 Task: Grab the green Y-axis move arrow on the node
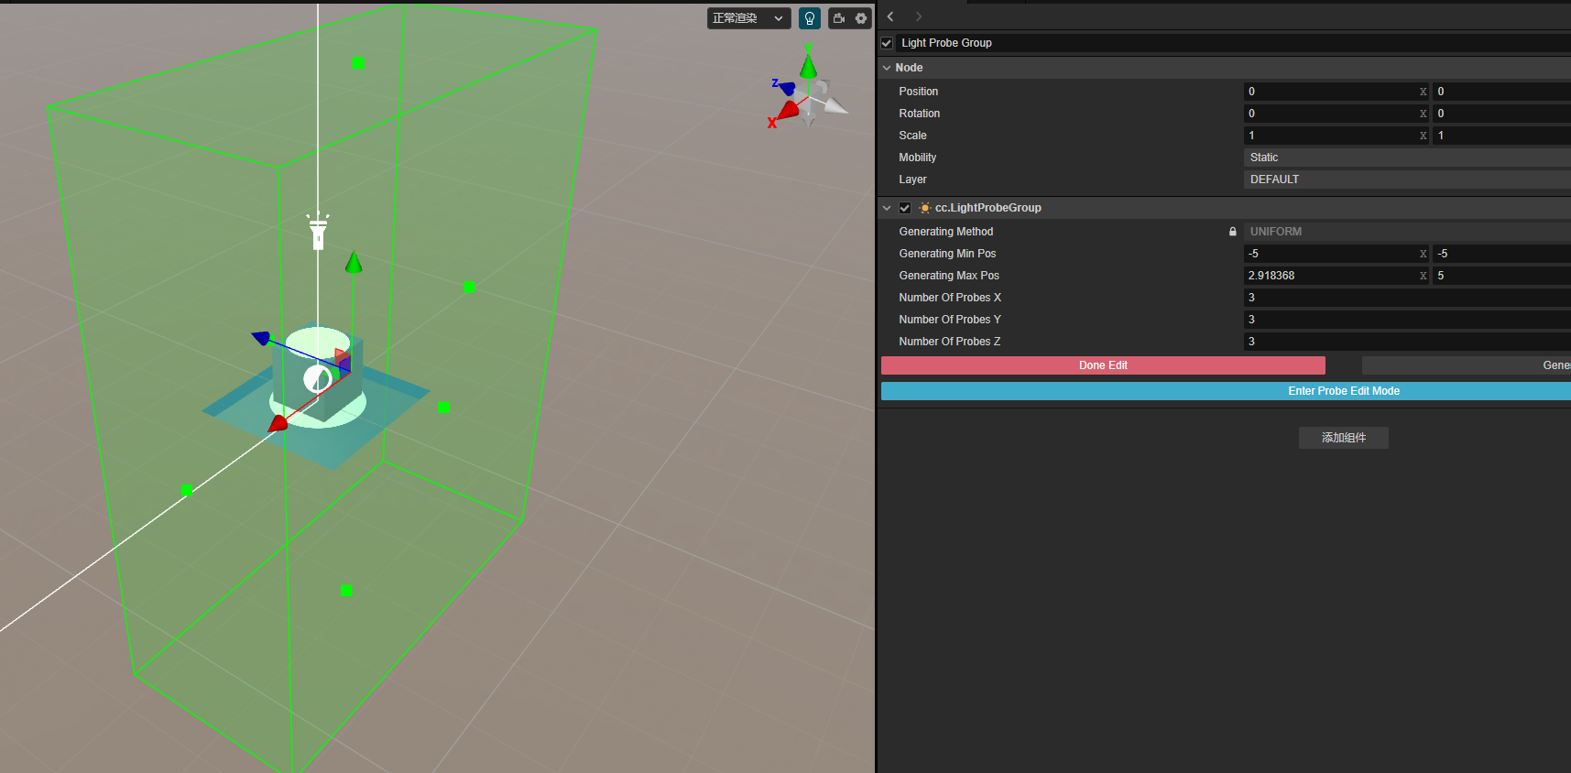coord(354,263)
